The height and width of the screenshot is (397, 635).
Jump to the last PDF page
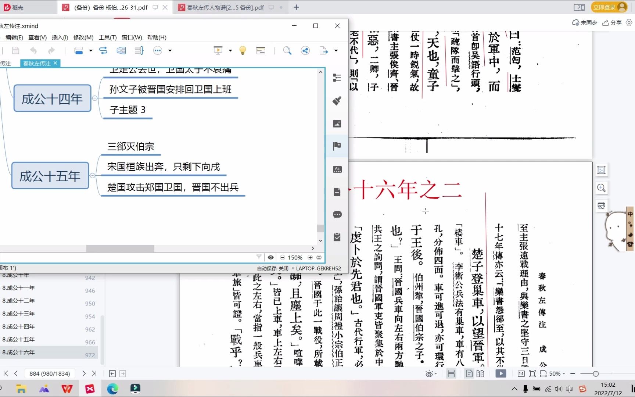[x=94, y=373]
